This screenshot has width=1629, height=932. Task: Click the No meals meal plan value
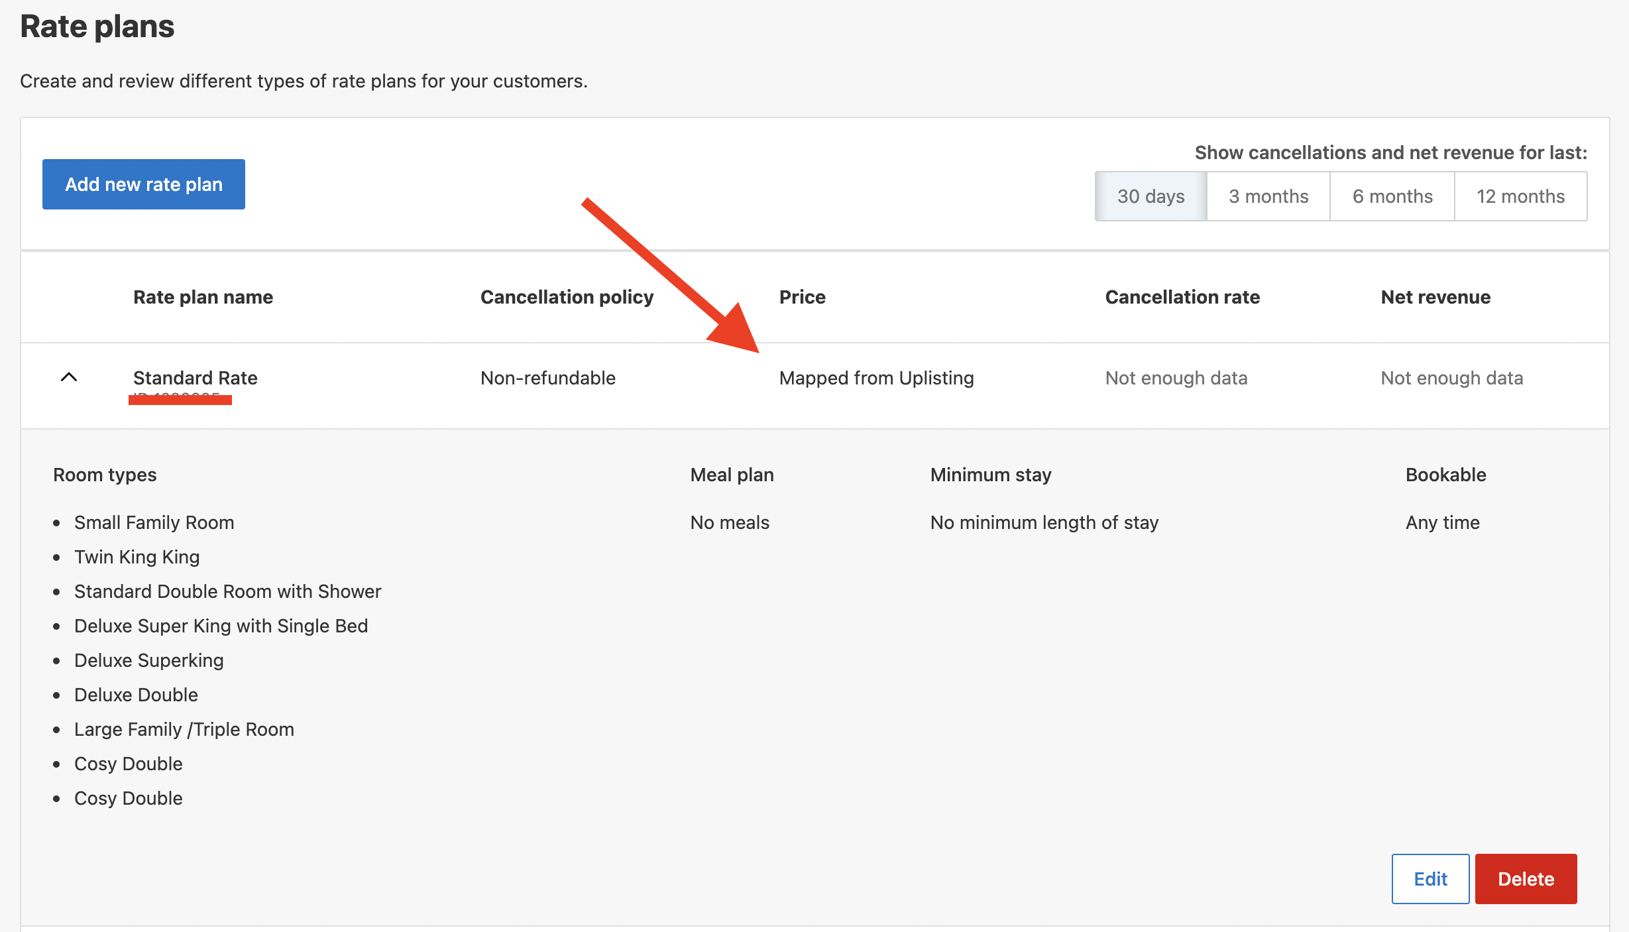coord(729,522)
